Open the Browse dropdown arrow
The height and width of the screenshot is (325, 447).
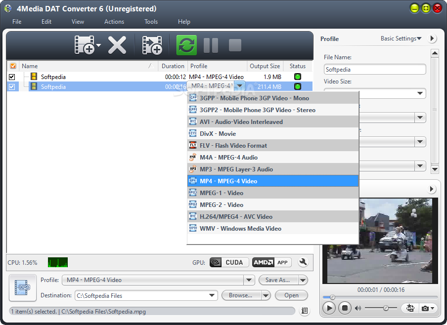266,296
